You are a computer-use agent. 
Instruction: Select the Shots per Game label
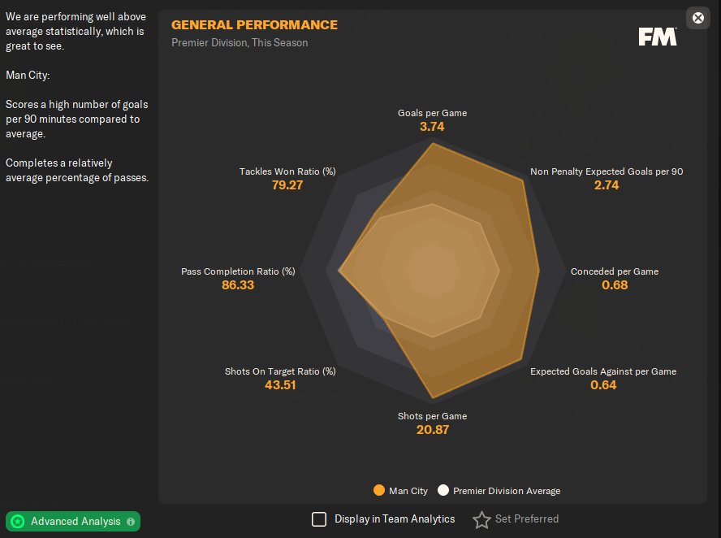coord(432,416)
